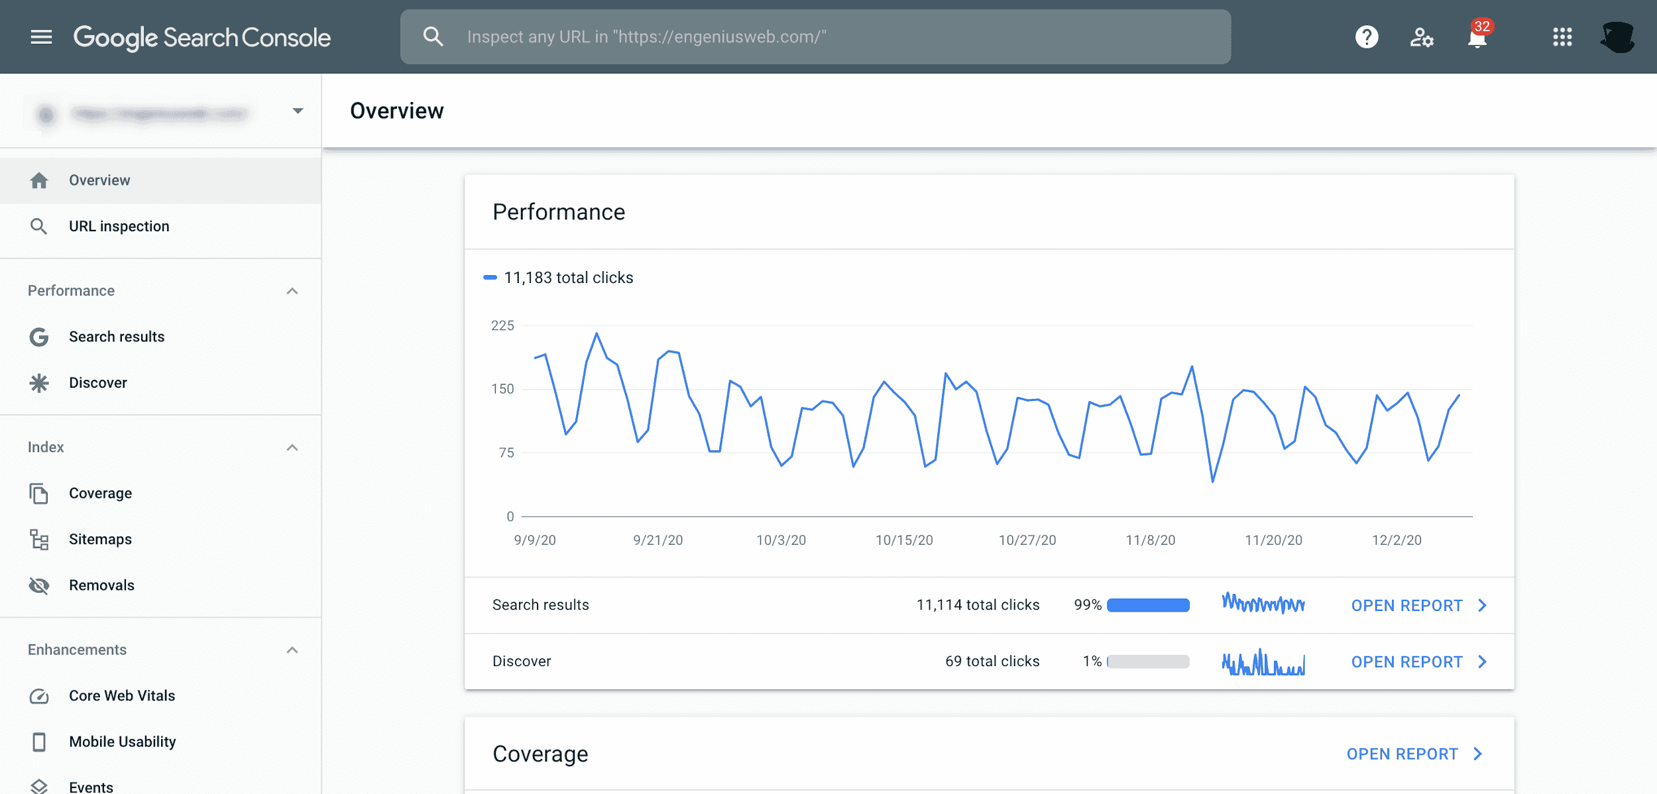This screenshot has width=1657, height=794.
Task: Click the URL inspection search field
Action: pos(815,36)
